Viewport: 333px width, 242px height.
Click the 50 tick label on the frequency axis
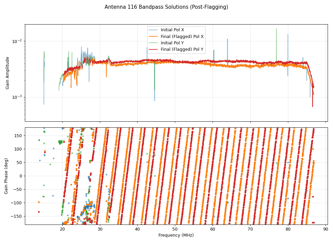coord(175,229)
